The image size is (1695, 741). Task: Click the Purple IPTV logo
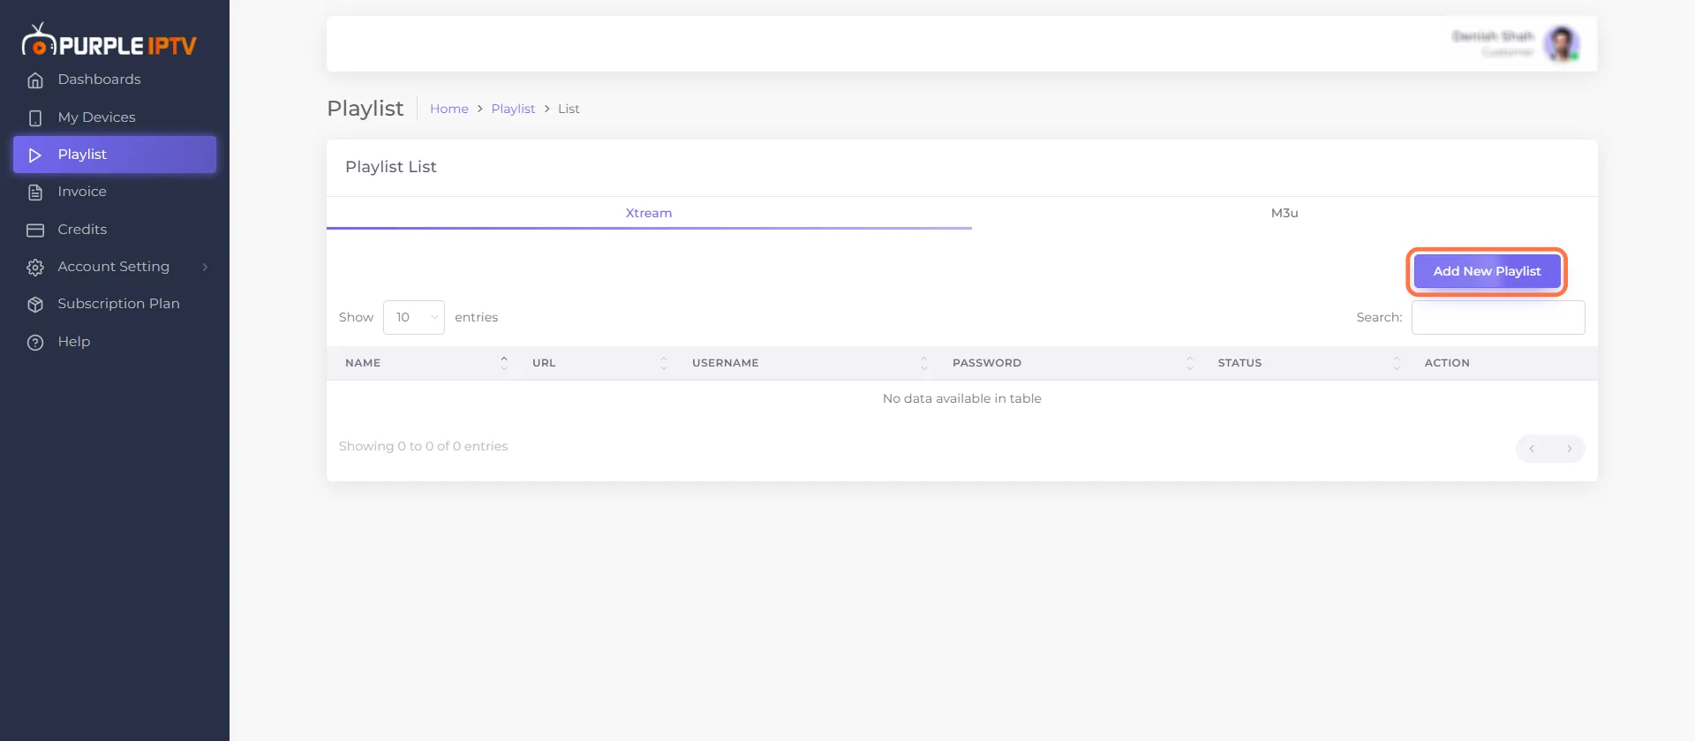pyautogui.click(x=109, y=41)
